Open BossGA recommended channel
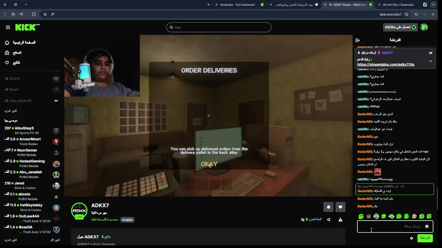Screen dimensions: 442x248 (x=32, y=230)
